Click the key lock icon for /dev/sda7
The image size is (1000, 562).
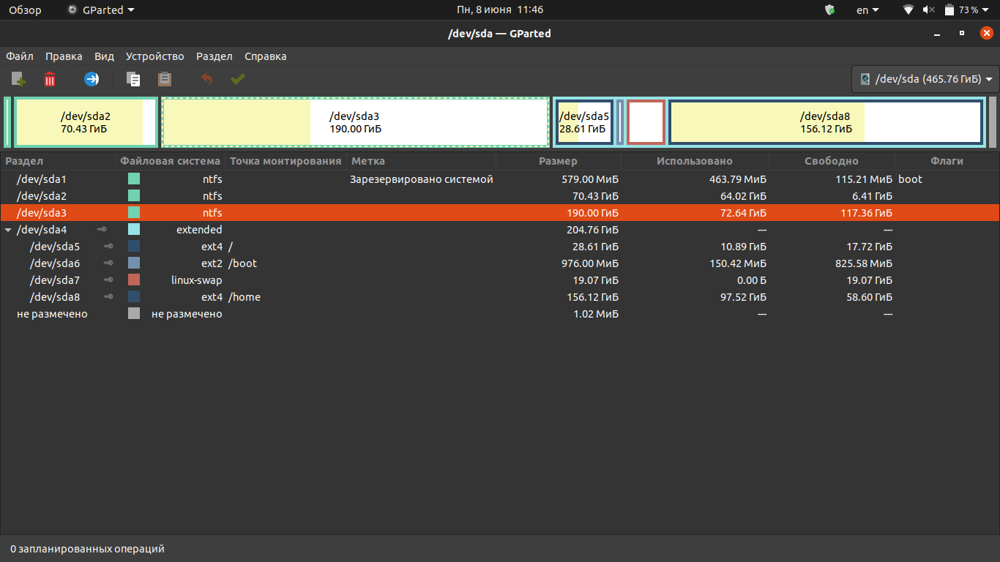(x=108, y=280)
